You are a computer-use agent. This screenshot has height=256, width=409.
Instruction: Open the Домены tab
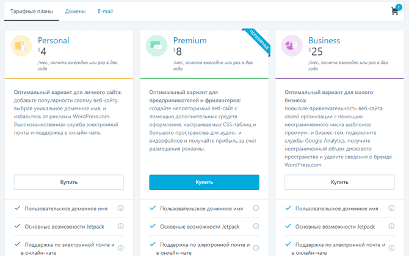point(75,12)
